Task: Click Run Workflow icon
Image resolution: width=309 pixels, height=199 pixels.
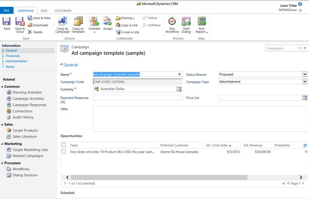Action: pos(172,21)
